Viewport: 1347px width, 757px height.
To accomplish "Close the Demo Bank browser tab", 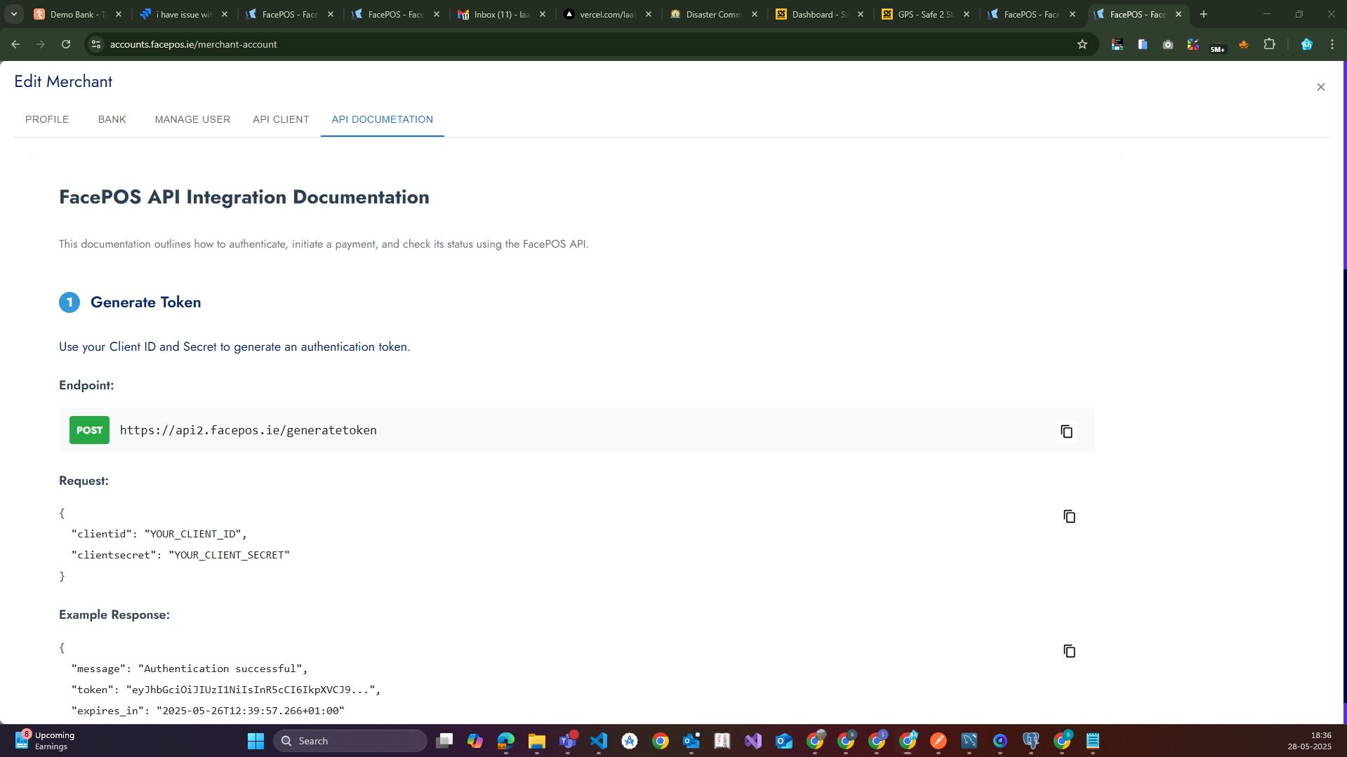I will pos(119,14).
